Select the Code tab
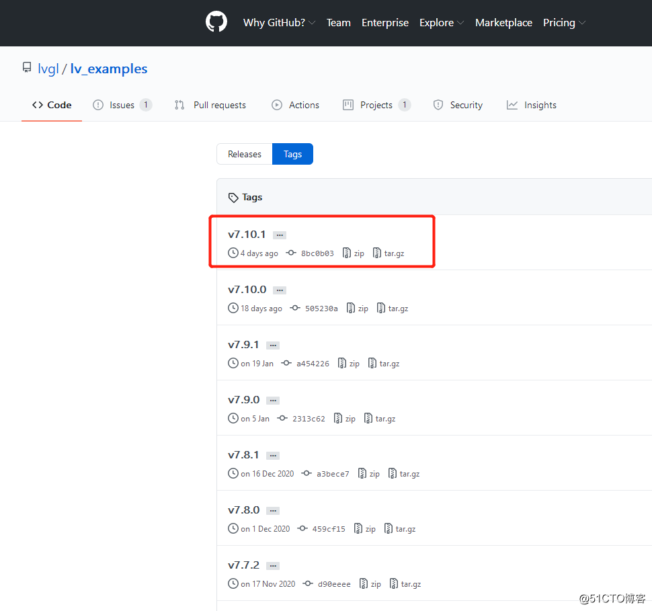The width and height of the screenshot is (652, 611). 52,105
